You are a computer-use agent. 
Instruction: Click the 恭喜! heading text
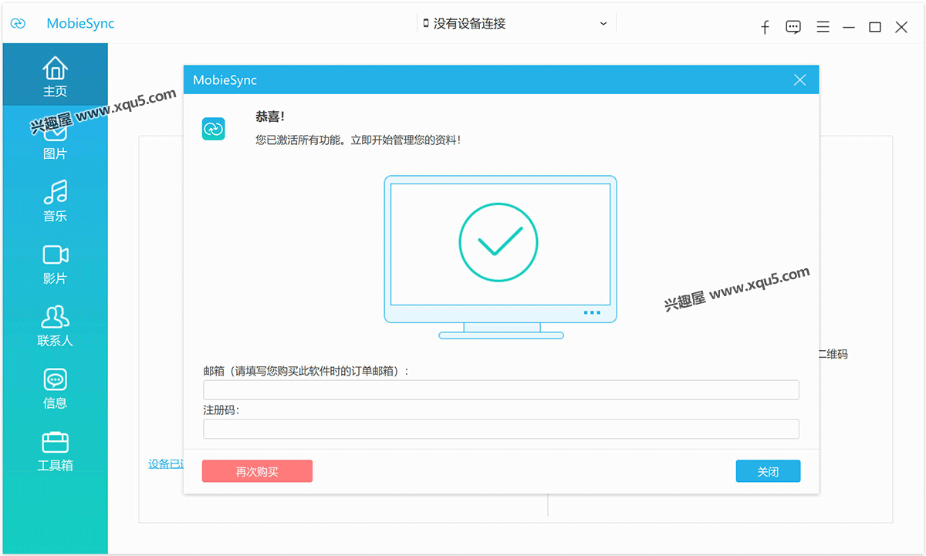270,116
